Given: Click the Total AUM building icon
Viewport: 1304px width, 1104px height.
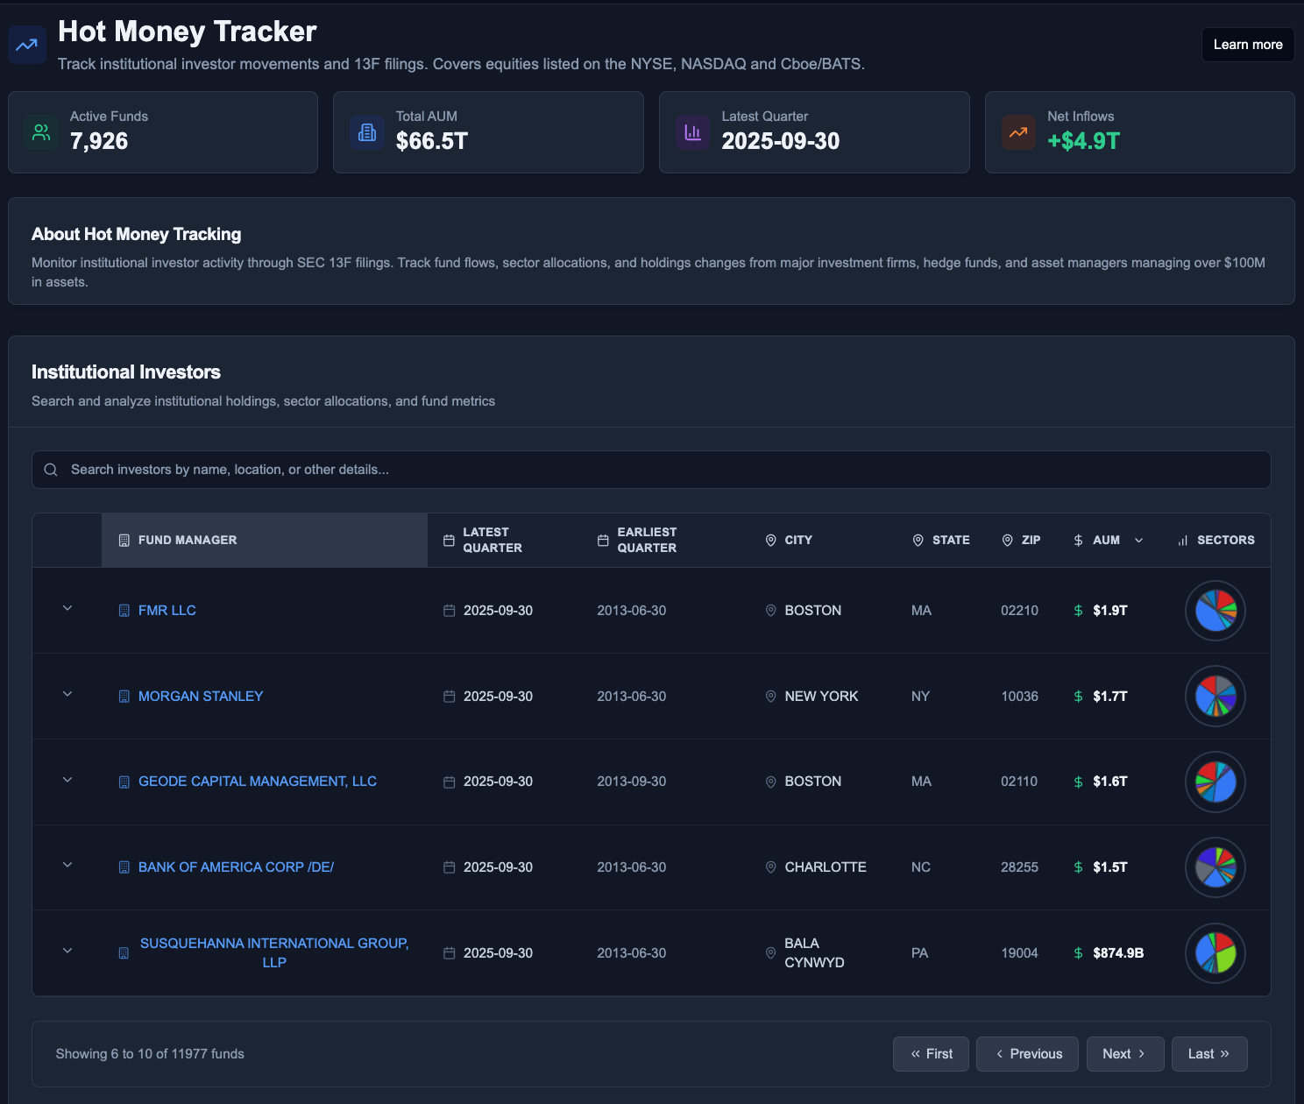Looking at the screenshot, I should tap(366, 132).
